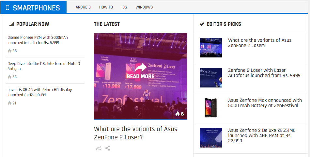
Task: Open the Smartphones section heading
Action: pyautogui.click(x=36, y=8)
